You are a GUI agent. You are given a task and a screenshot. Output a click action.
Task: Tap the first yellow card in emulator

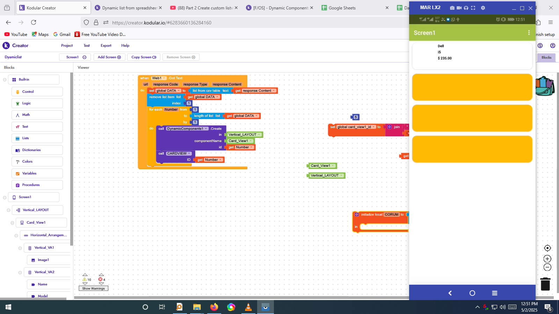(x=472, y=87)
